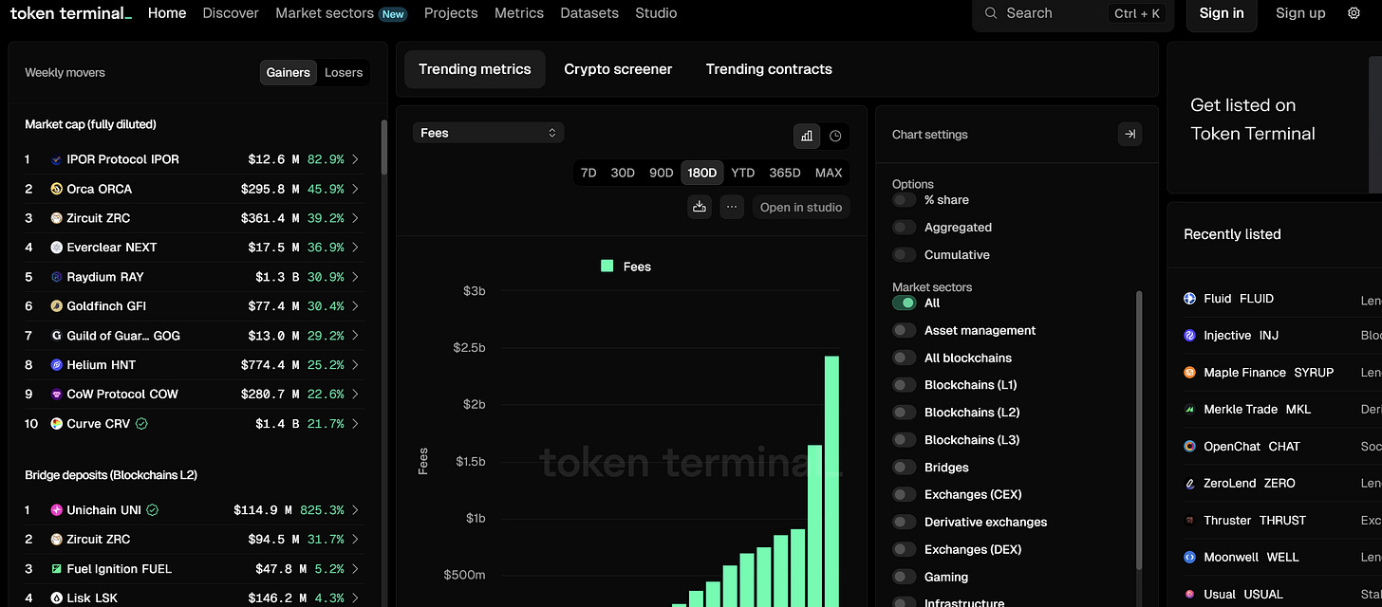Click the Merkle Trade logo icon
This screenshot has height=607, width=1382.
[1189, 410]
